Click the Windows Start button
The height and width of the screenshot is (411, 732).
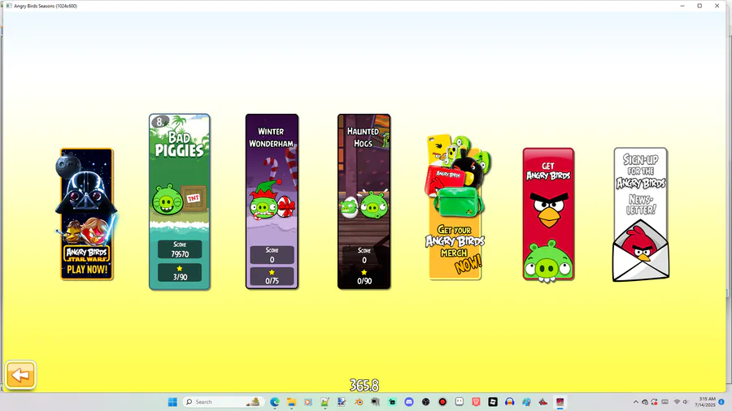click(172, 402)
